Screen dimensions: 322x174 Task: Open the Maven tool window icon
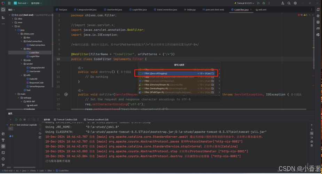(318, 28)
